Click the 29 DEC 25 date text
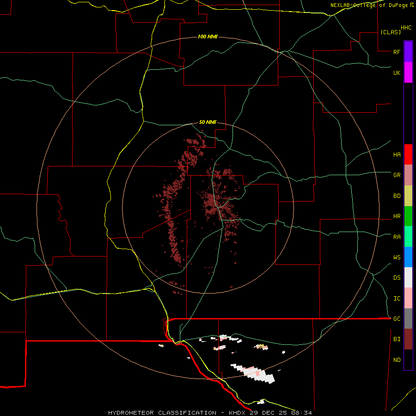The height and width of the screenshot is (416, 416). [x=268, y=413]
